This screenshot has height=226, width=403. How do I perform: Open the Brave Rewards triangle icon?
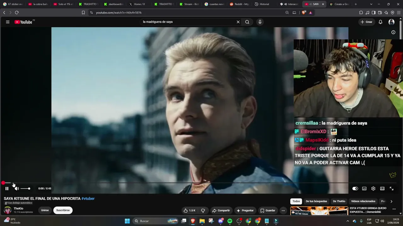(310, 13)
